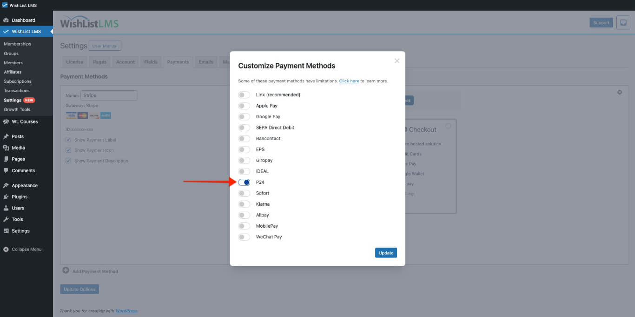Click the Name field containing Stripe
The image size is (635, 317).
point(109,95)
